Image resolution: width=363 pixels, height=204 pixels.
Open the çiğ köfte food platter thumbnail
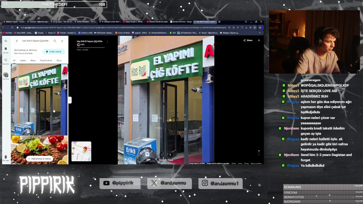point(39,150)
